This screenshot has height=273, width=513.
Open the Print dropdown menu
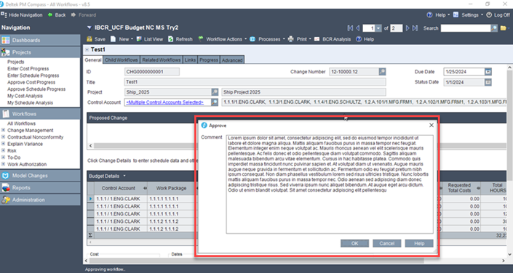point(300,39)
